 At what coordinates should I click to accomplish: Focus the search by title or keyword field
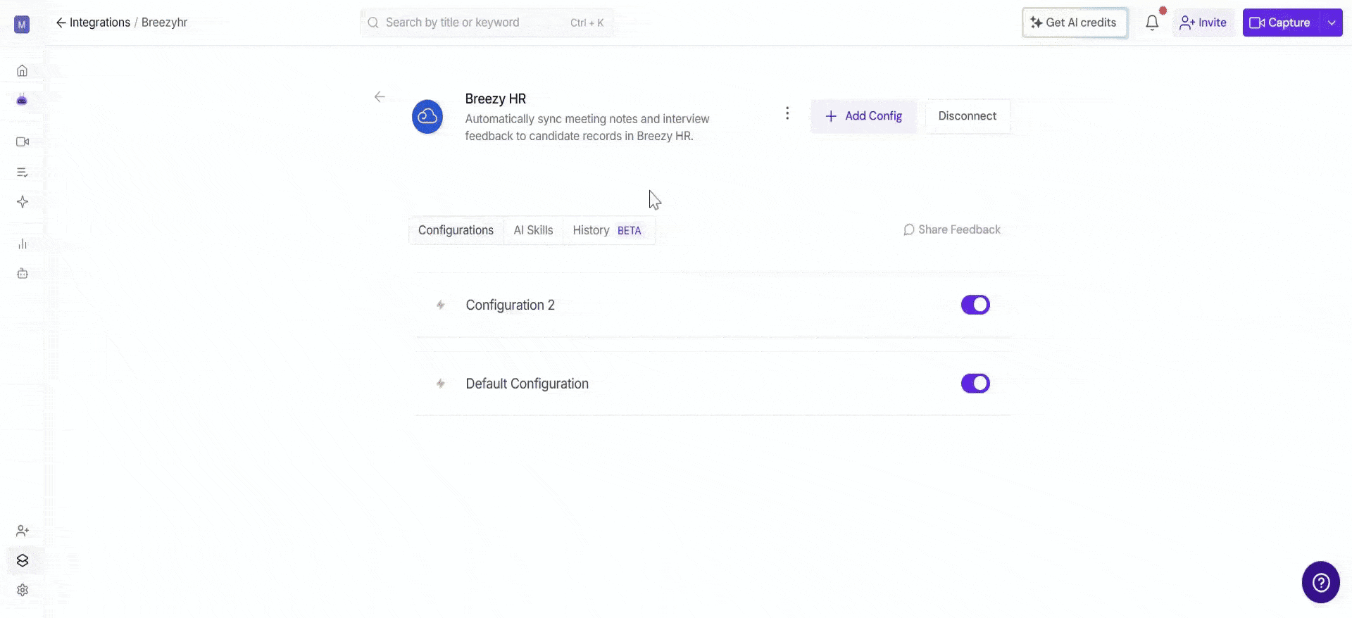click(x=486, y=23)
